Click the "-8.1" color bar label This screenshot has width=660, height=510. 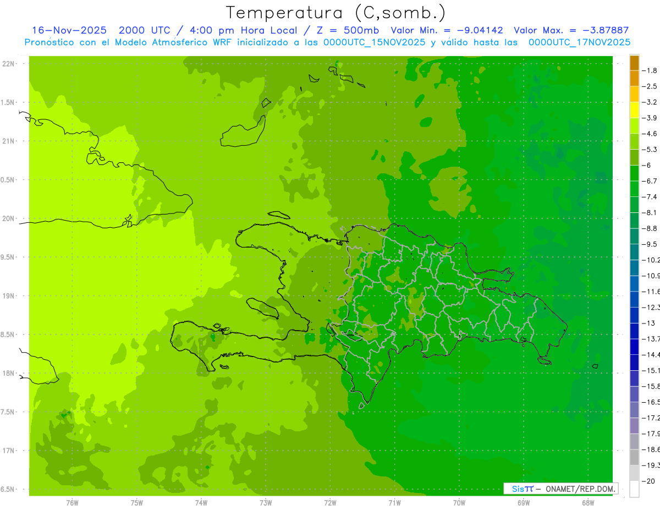click(x=651, y=212)
